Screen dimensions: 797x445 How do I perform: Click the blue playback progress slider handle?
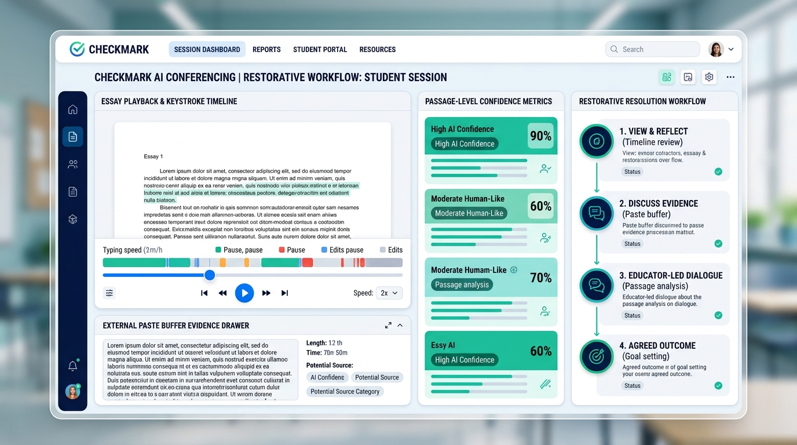(x=210, y=275)
